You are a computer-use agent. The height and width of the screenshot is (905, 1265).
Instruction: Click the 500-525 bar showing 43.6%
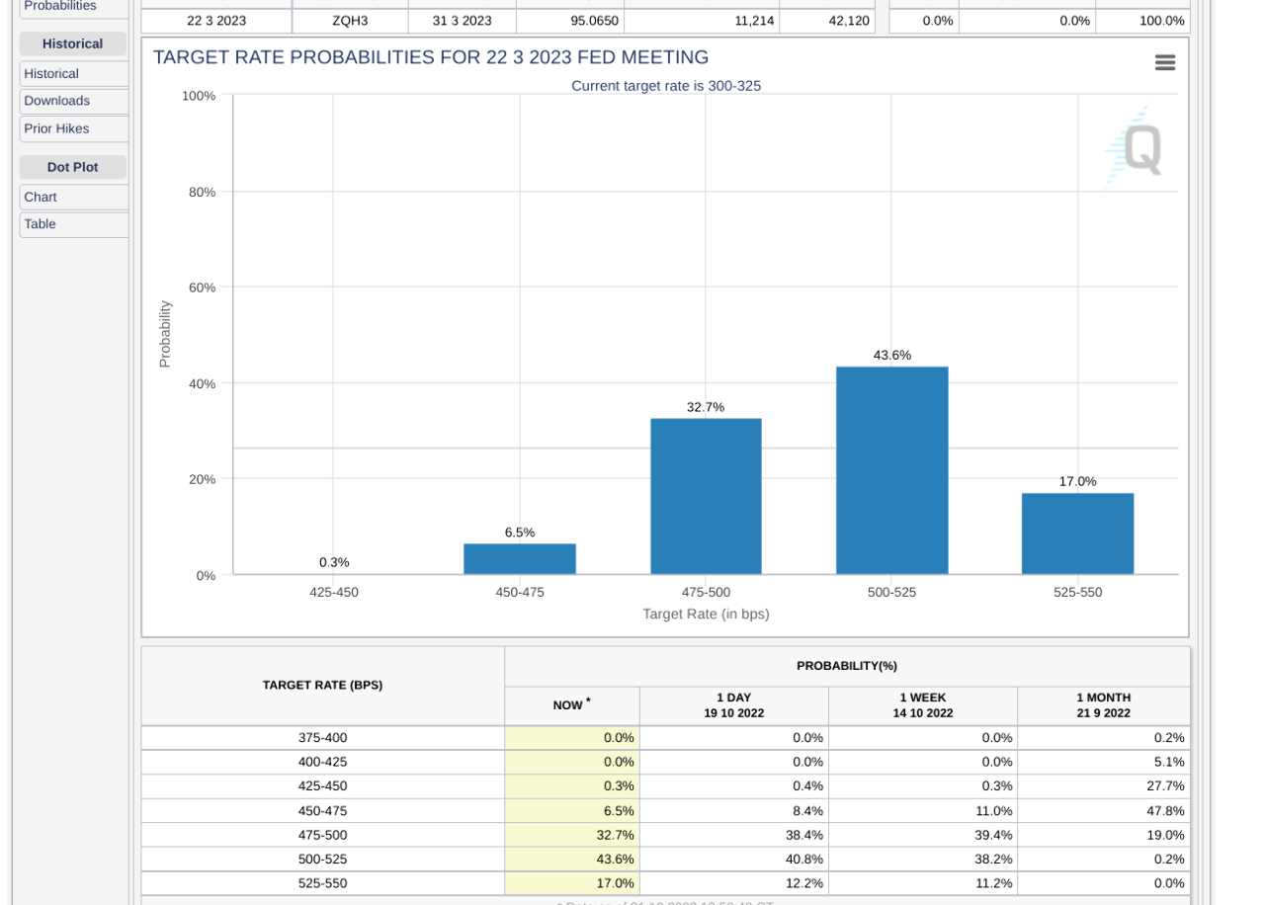pyautogui.click(x=891, y=469)
